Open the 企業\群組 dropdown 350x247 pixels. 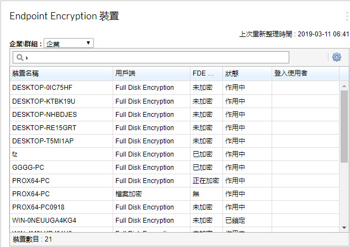(x=69, y=43)
